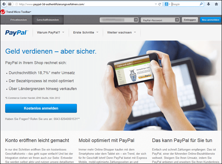222x164 pixels.
Task: Expand the Weiter wachsen menu
Action: tap(121, 33)
